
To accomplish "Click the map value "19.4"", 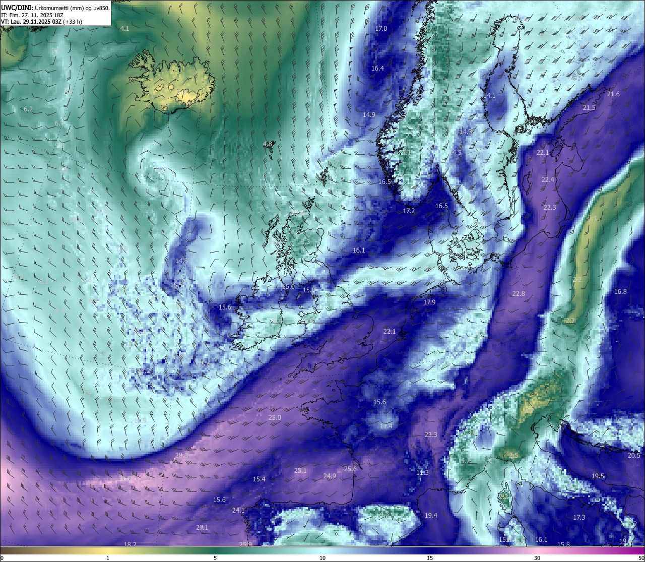I will [431, 516].
